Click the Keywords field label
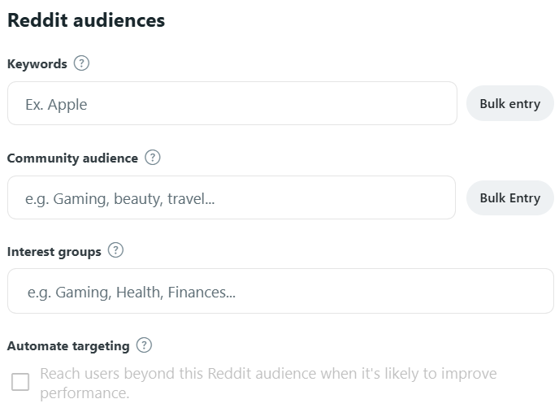559x412 pixels. click(x=37, y=64)
